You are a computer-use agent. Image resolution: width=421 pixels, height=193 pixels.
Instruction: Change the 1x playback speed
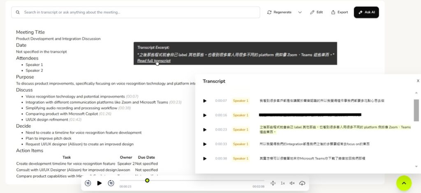tap(283, 183)
